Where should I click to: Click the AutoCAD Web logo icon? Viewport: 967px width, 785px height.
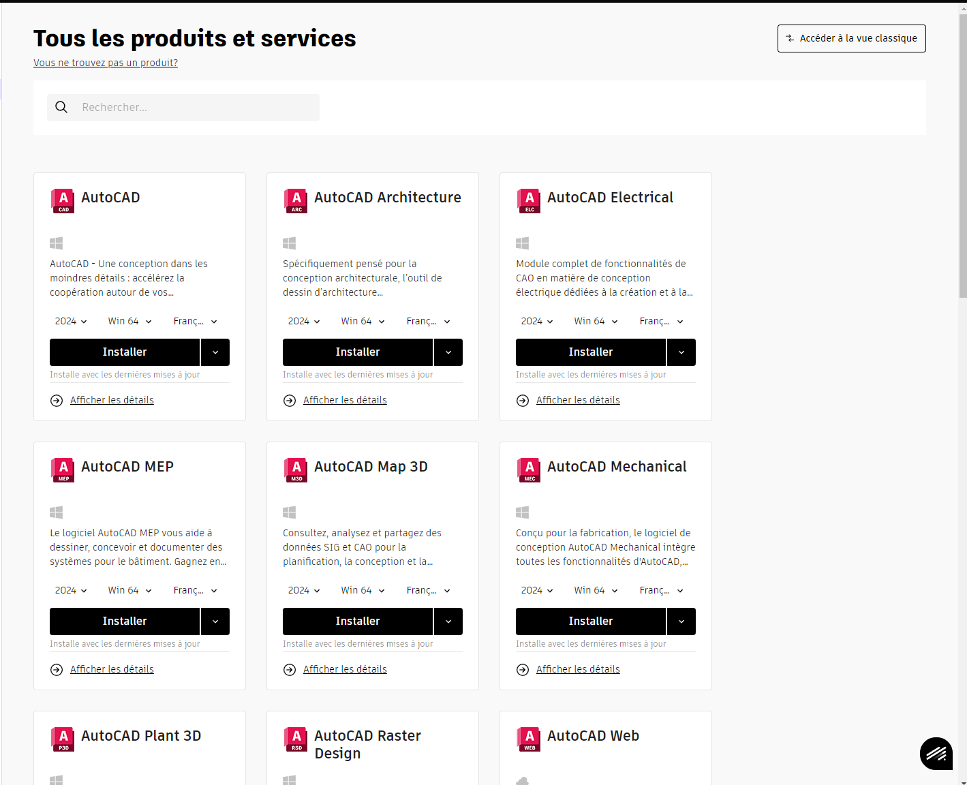(x=529, y=739)
